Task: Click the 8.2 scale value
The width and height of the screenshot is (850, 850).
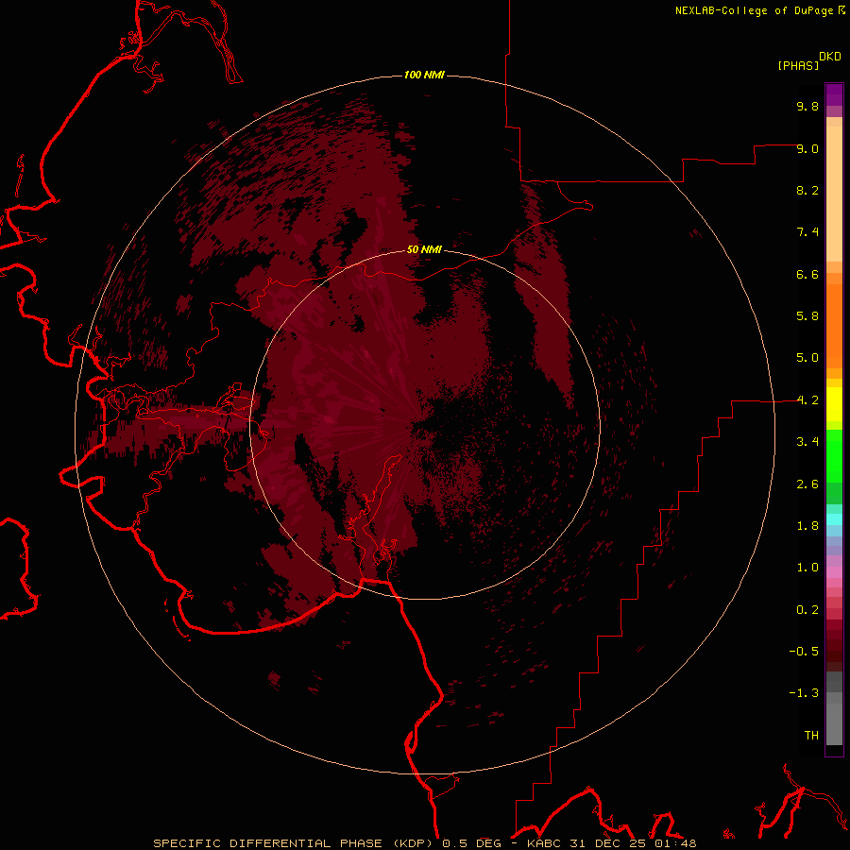Action: click(x=807, y=190)
